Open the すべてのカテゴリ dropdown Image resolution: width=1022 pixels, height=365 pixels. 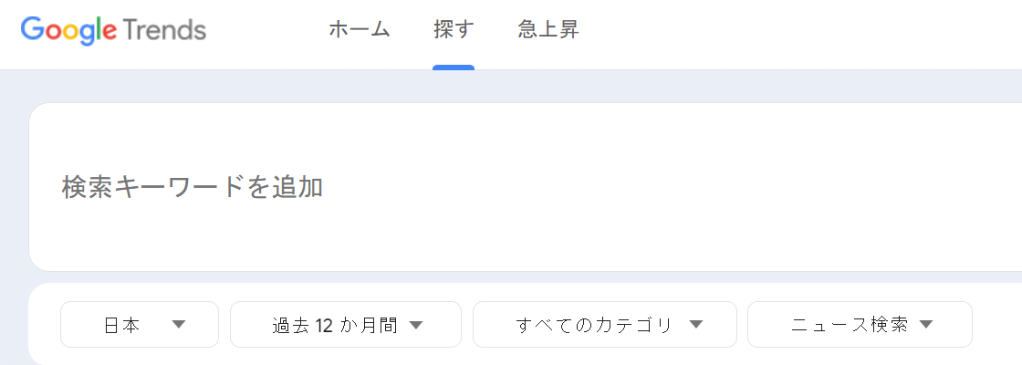tap(605, 325)
